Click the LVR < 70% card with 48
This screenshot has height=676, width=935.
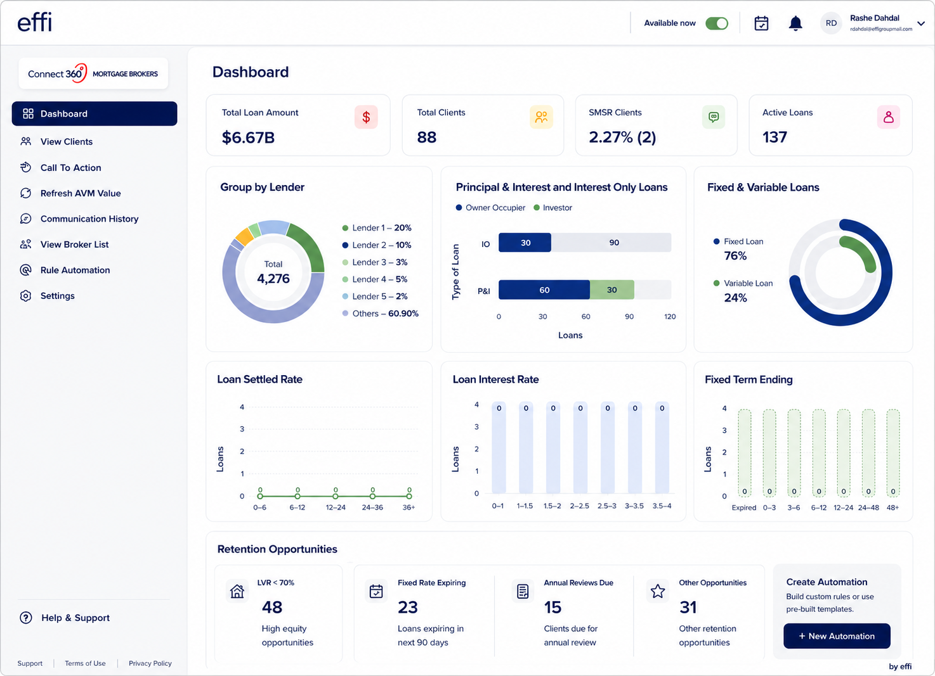[x=278, y=612]
